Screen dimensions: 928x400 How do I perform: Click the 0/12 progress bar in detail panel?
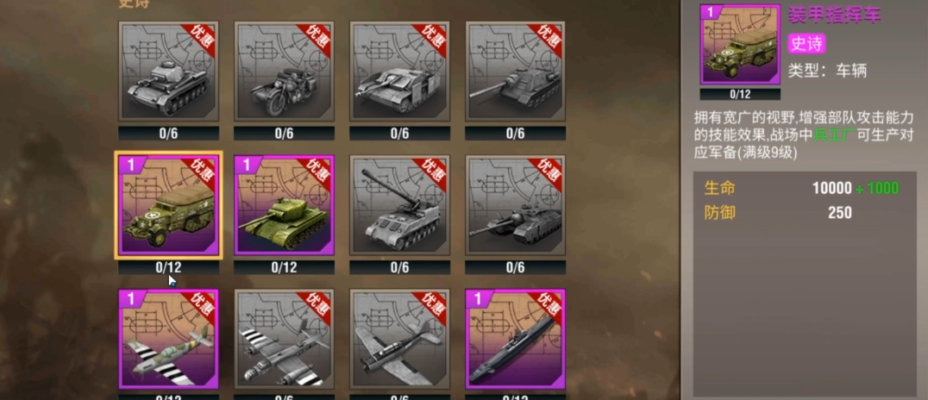[740, 94]
